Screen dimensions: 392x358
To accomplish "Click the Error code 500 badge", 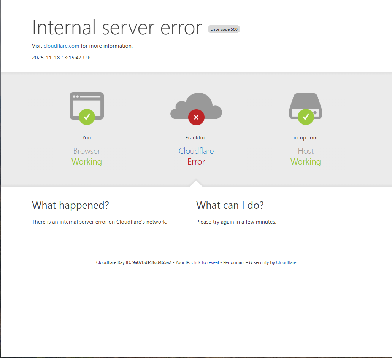I will pos(224,29).
